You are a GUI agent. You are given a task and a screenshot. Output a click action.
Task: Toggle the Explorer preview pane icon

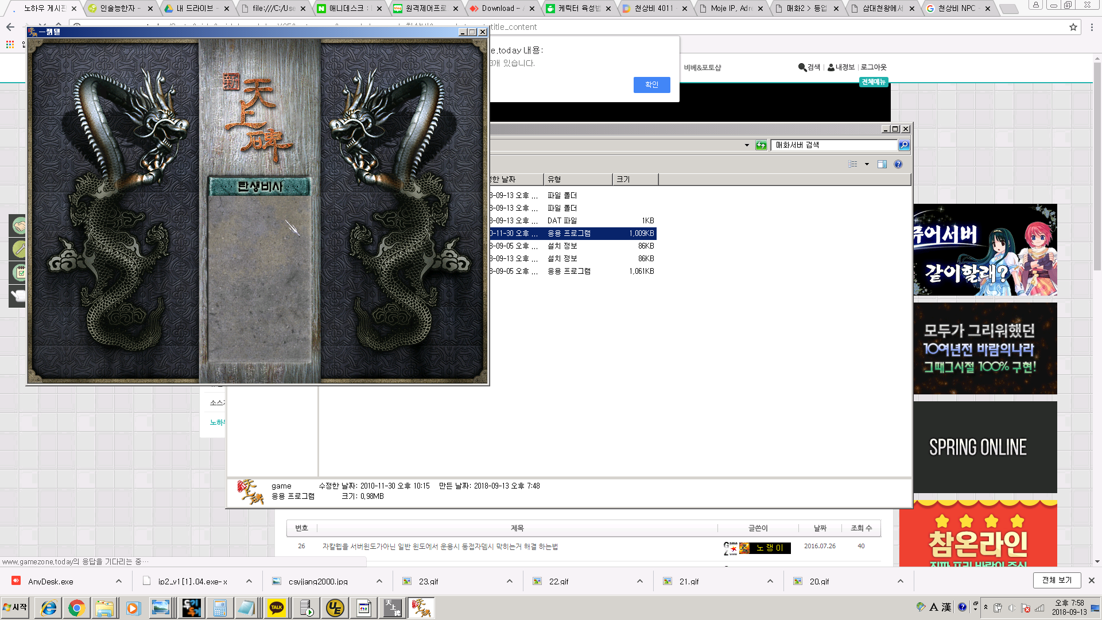point(882,164)
